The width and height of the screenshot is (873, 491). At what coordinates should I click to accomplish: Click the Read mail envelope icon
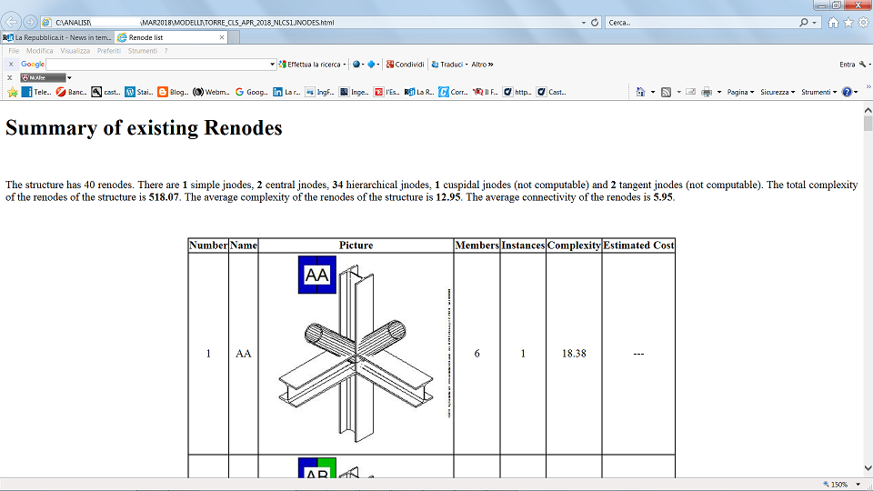click(x=690, y=92)
